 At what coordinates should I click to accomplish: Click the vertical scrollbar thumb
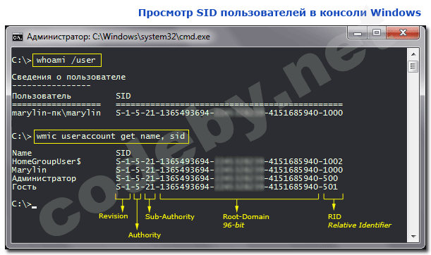(x=413, y=66)
